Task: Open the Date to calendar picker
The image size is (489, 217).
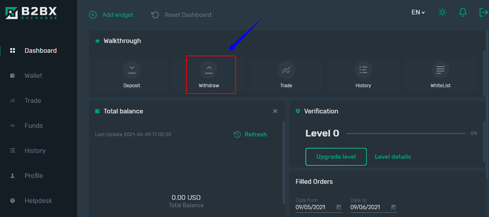Action: click(393, 207)
